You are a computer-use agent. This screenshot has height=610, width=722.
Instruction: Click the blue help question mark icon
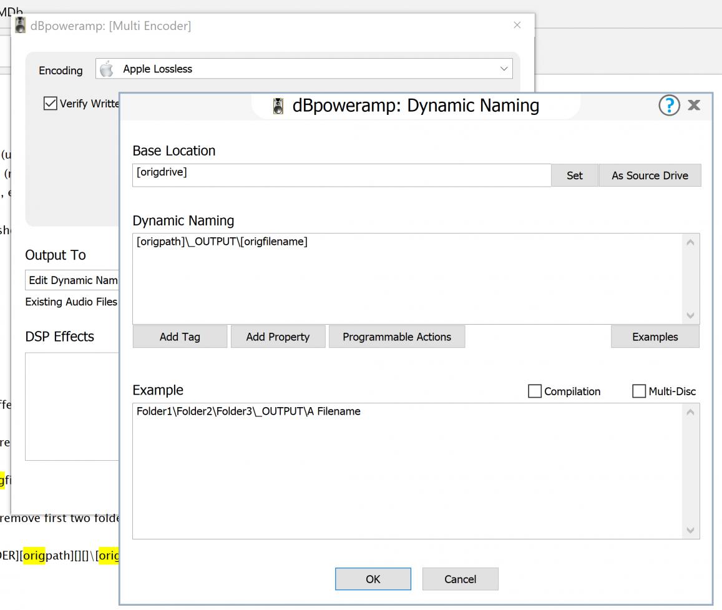[669, 105]
